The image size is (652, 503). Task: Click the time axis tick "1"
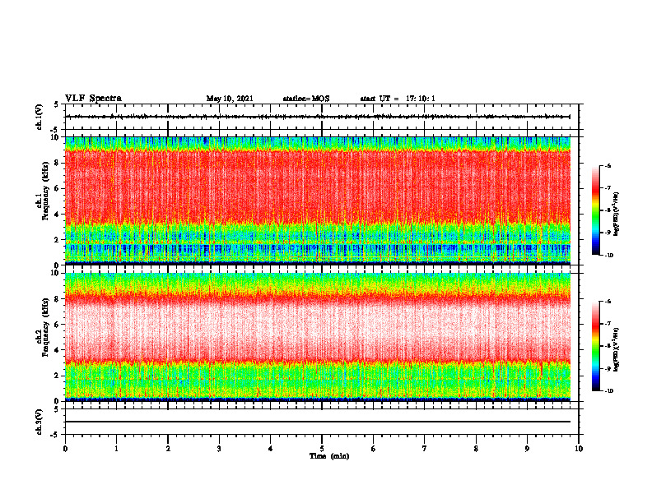coord(116,449)
